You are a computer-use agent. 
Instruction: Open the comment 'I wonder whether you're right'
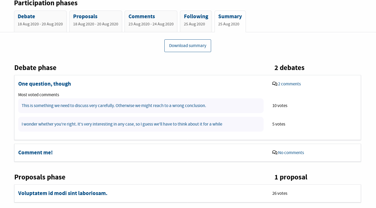click(x=122, y=124)
